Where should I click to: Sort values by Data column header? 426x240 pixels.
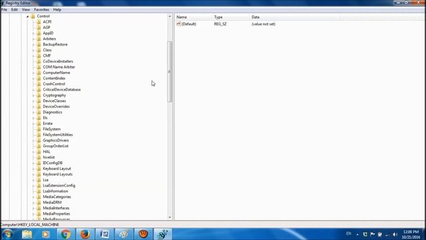(295, 17)
